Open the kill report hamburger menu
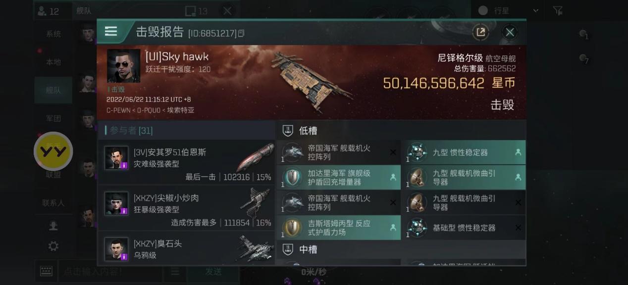Image resolution: width=628 pixels, height=285 pixels. click(x=111, y=32)
